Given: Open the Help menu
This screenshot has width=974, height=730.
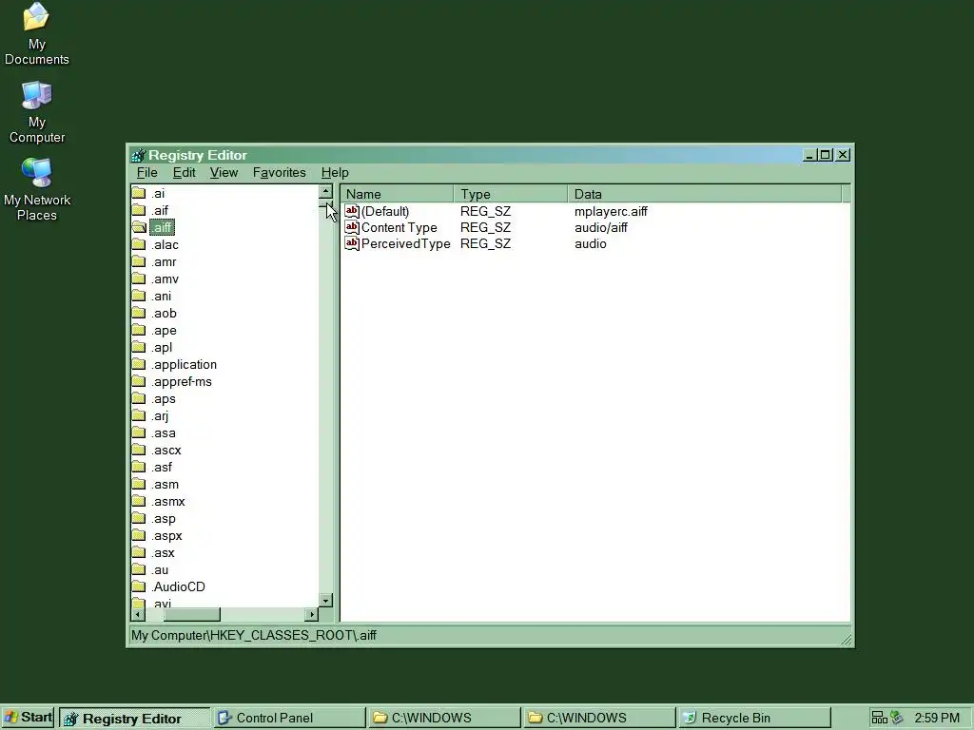Looking at the screenshot, I should click(x=335, y=173).
